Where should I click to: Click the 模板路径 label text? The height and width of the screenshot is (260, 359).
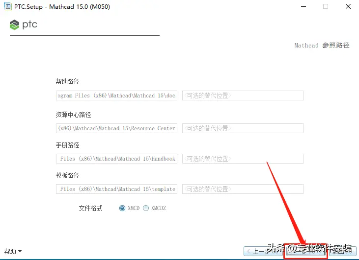point(68,176)
